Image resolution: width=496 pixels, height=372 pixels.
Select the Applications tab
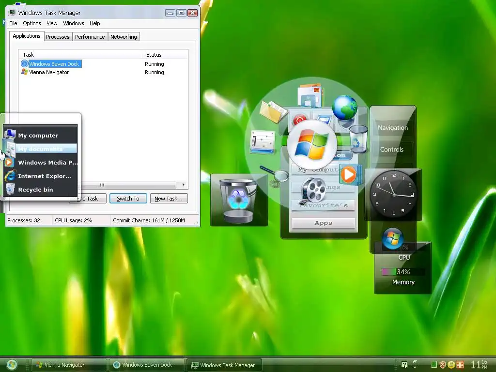[27, 36]
